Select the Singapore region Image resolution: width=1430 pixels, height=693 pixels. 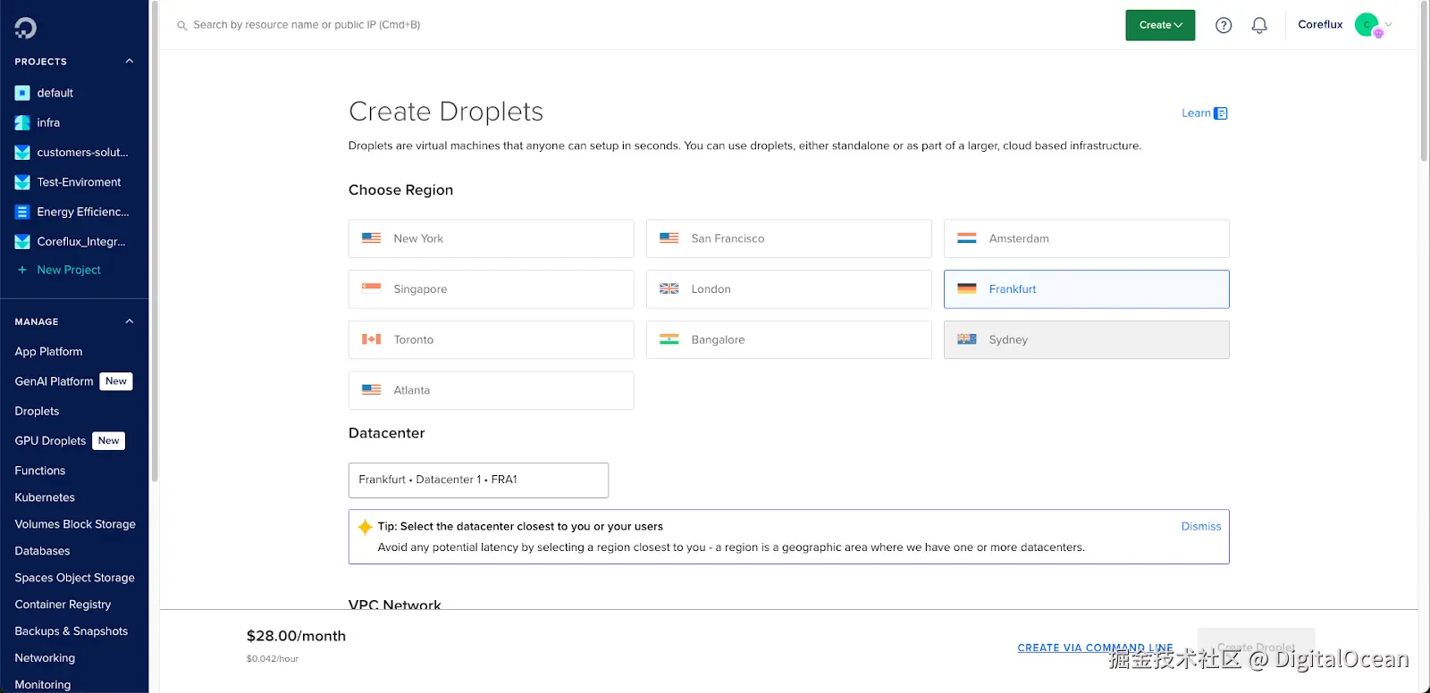[491, 289]
